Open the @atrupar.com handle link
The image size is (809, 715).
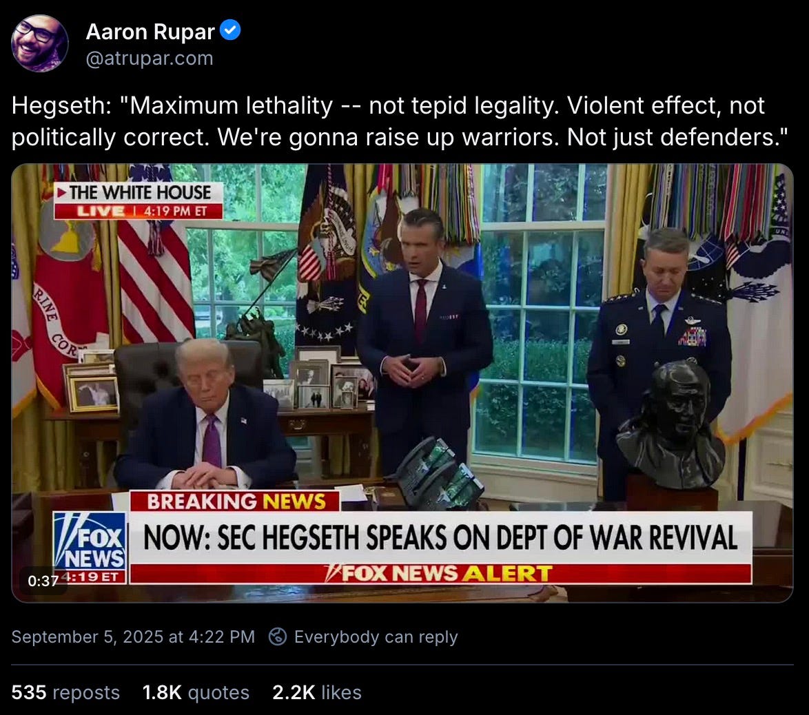click(x=150, y=59)
